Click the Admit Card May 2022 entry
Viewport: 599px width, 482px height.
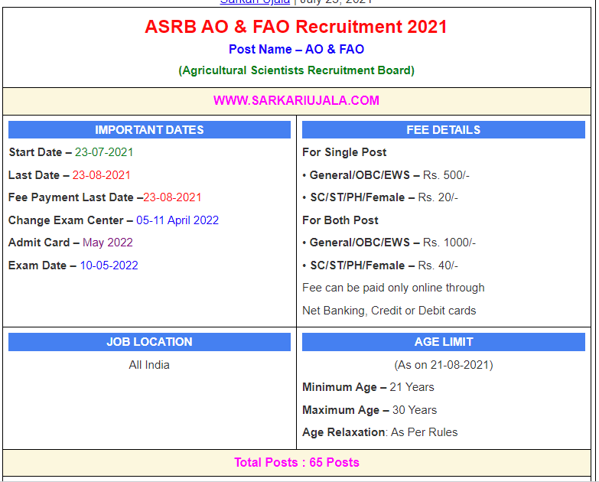70,243
